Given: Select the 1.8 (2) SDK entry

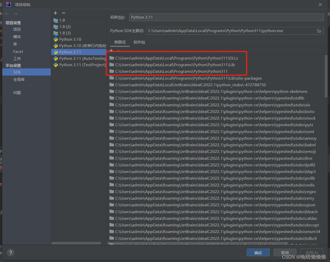Looking at the screenshot, I should click(79, 27).
